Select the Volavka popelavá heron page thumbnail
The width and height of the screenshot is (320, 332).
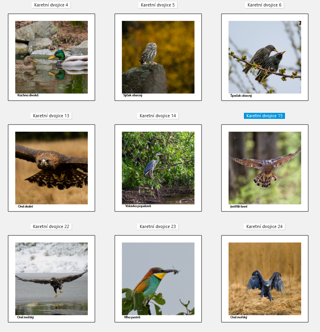coord(158,168)
